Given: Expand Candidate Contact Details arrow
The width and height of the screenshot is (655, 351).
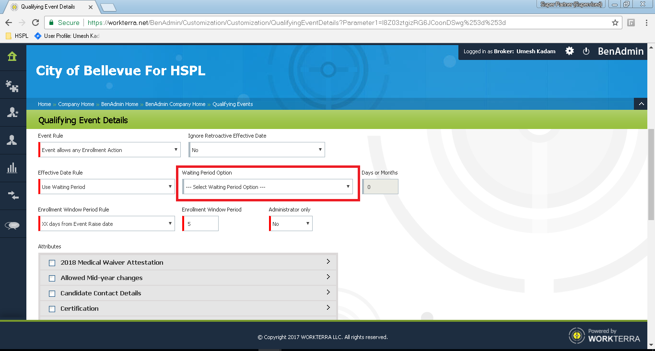Looking at the screenshot, I should (x=328, y=292).
